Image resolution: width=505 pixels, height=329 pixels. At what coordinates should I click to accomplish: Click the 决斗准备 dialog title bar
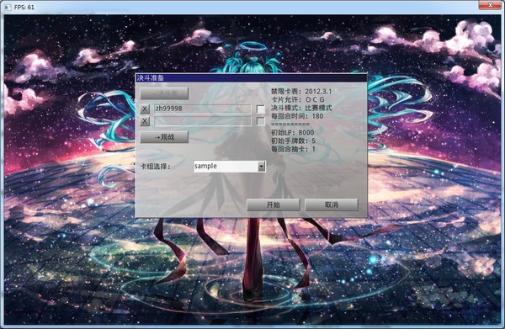point(251,77)
